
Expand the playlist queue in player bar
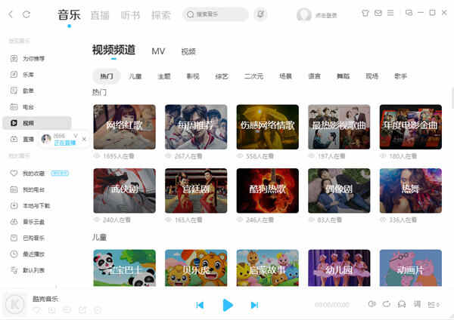433,304
